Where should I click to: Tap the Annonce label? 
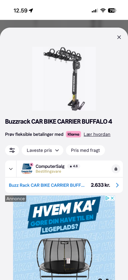pos(16,199)
